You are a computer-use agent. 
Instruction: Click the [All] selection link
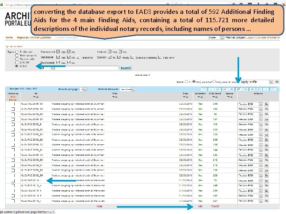pyautogui.click(x=13, y=97)
